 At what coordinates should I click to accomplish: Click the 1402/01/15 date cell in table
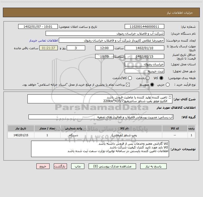point(21,135)
